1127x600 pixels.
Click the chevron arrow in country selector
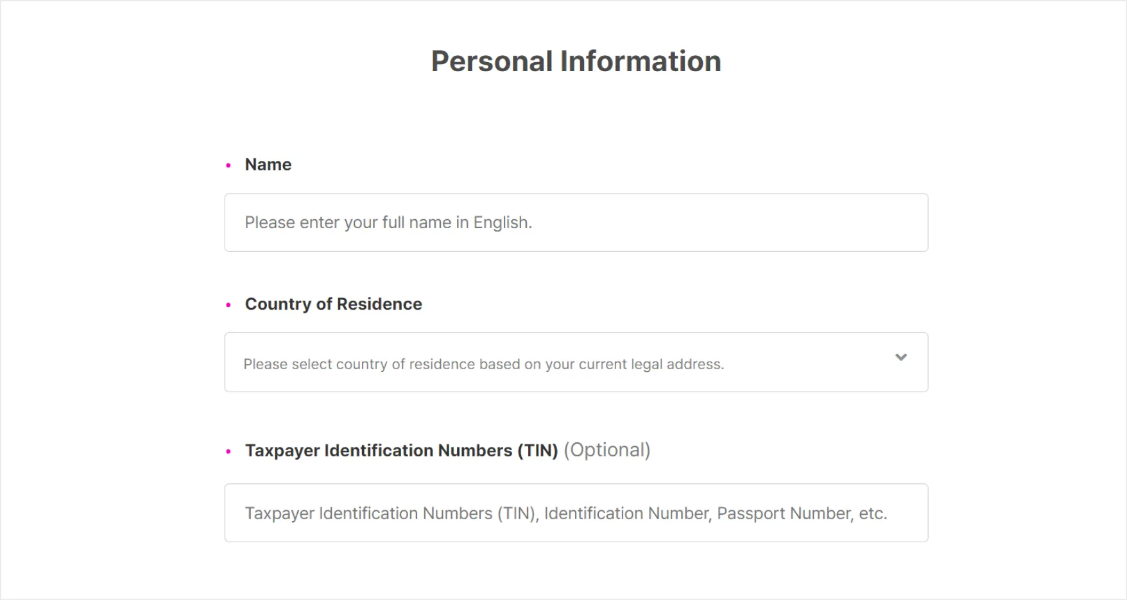[x=901, y=357]
